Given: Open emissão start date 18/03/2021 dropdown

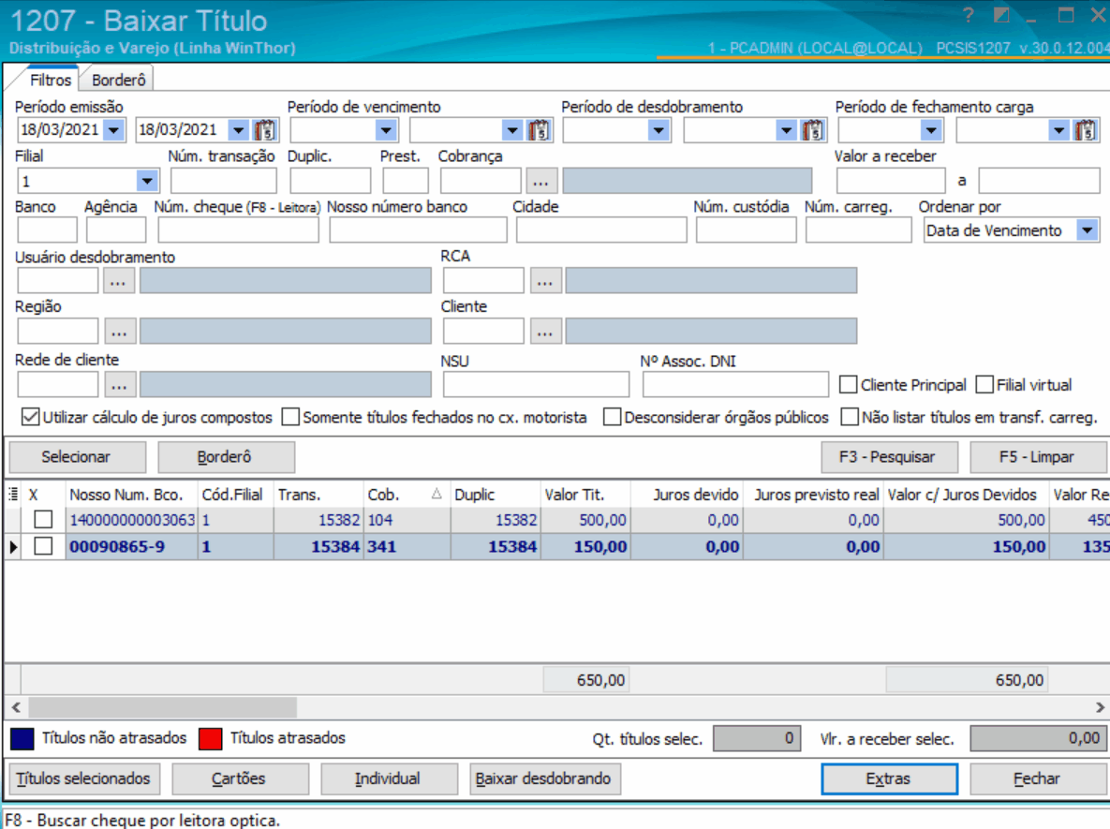Looking at the screenshot, I should click(114, 130).
